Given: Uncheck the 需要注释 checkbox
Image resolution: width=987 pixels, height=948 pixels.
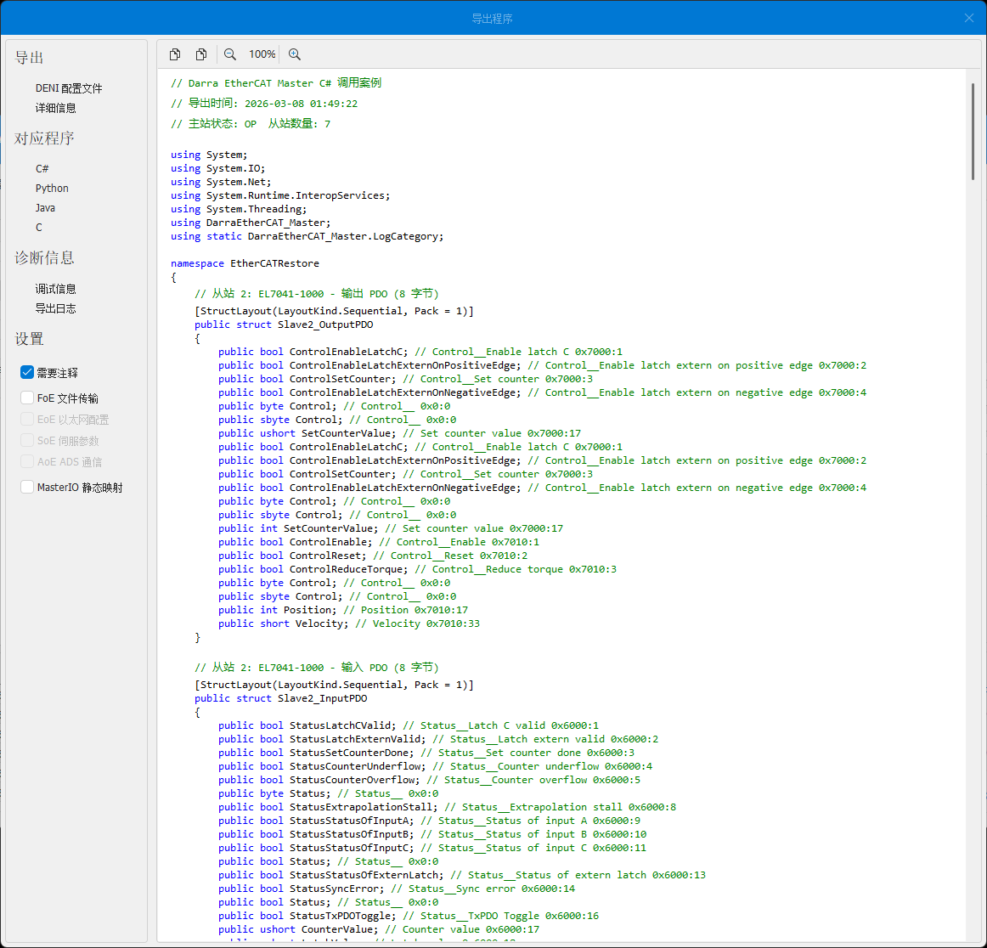Looking at the screenshot, I should (27, 372).
